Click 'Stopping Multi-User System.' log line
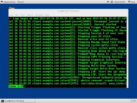This screenshot has width=137, height=103. click(63, 66)
